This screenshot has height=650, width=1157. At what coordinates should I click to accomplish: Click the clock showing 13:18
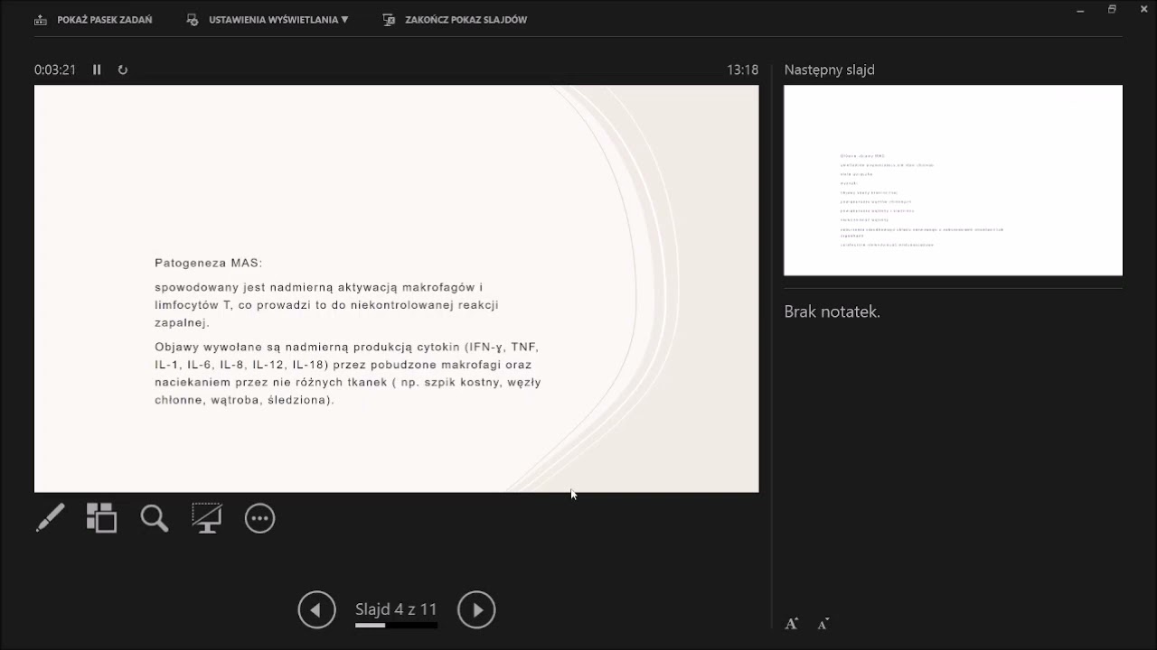pyautogui.click(x=742, y=70)
